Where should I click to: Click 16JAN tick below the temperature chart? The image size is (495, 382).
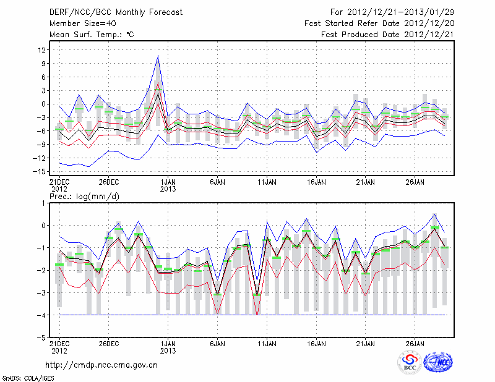[x=316, y=182]
